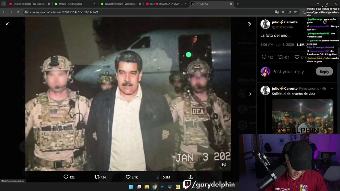Open the PES game icon on taskbar

(x=178, y=187)
